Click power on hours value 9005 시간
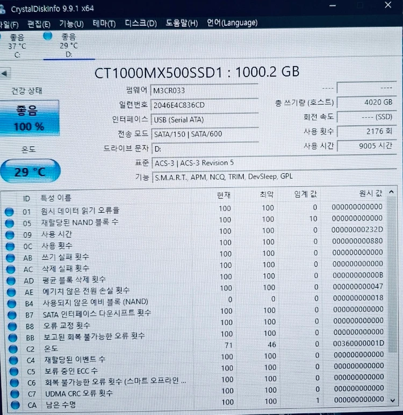Image resolution: width=403 pixels, height=415 pixels. [367, 146]
